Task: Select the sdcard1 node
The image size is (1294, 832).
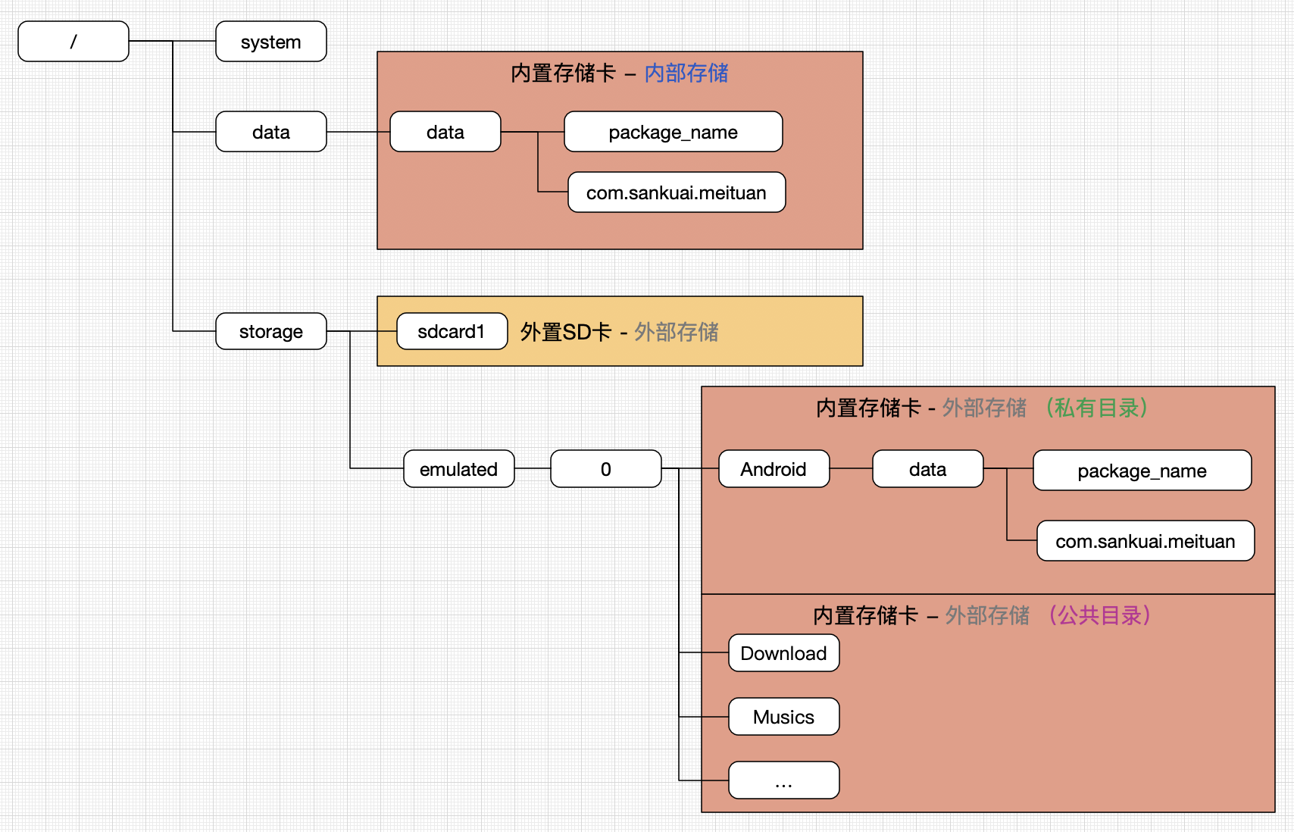Action: point(452,331)
